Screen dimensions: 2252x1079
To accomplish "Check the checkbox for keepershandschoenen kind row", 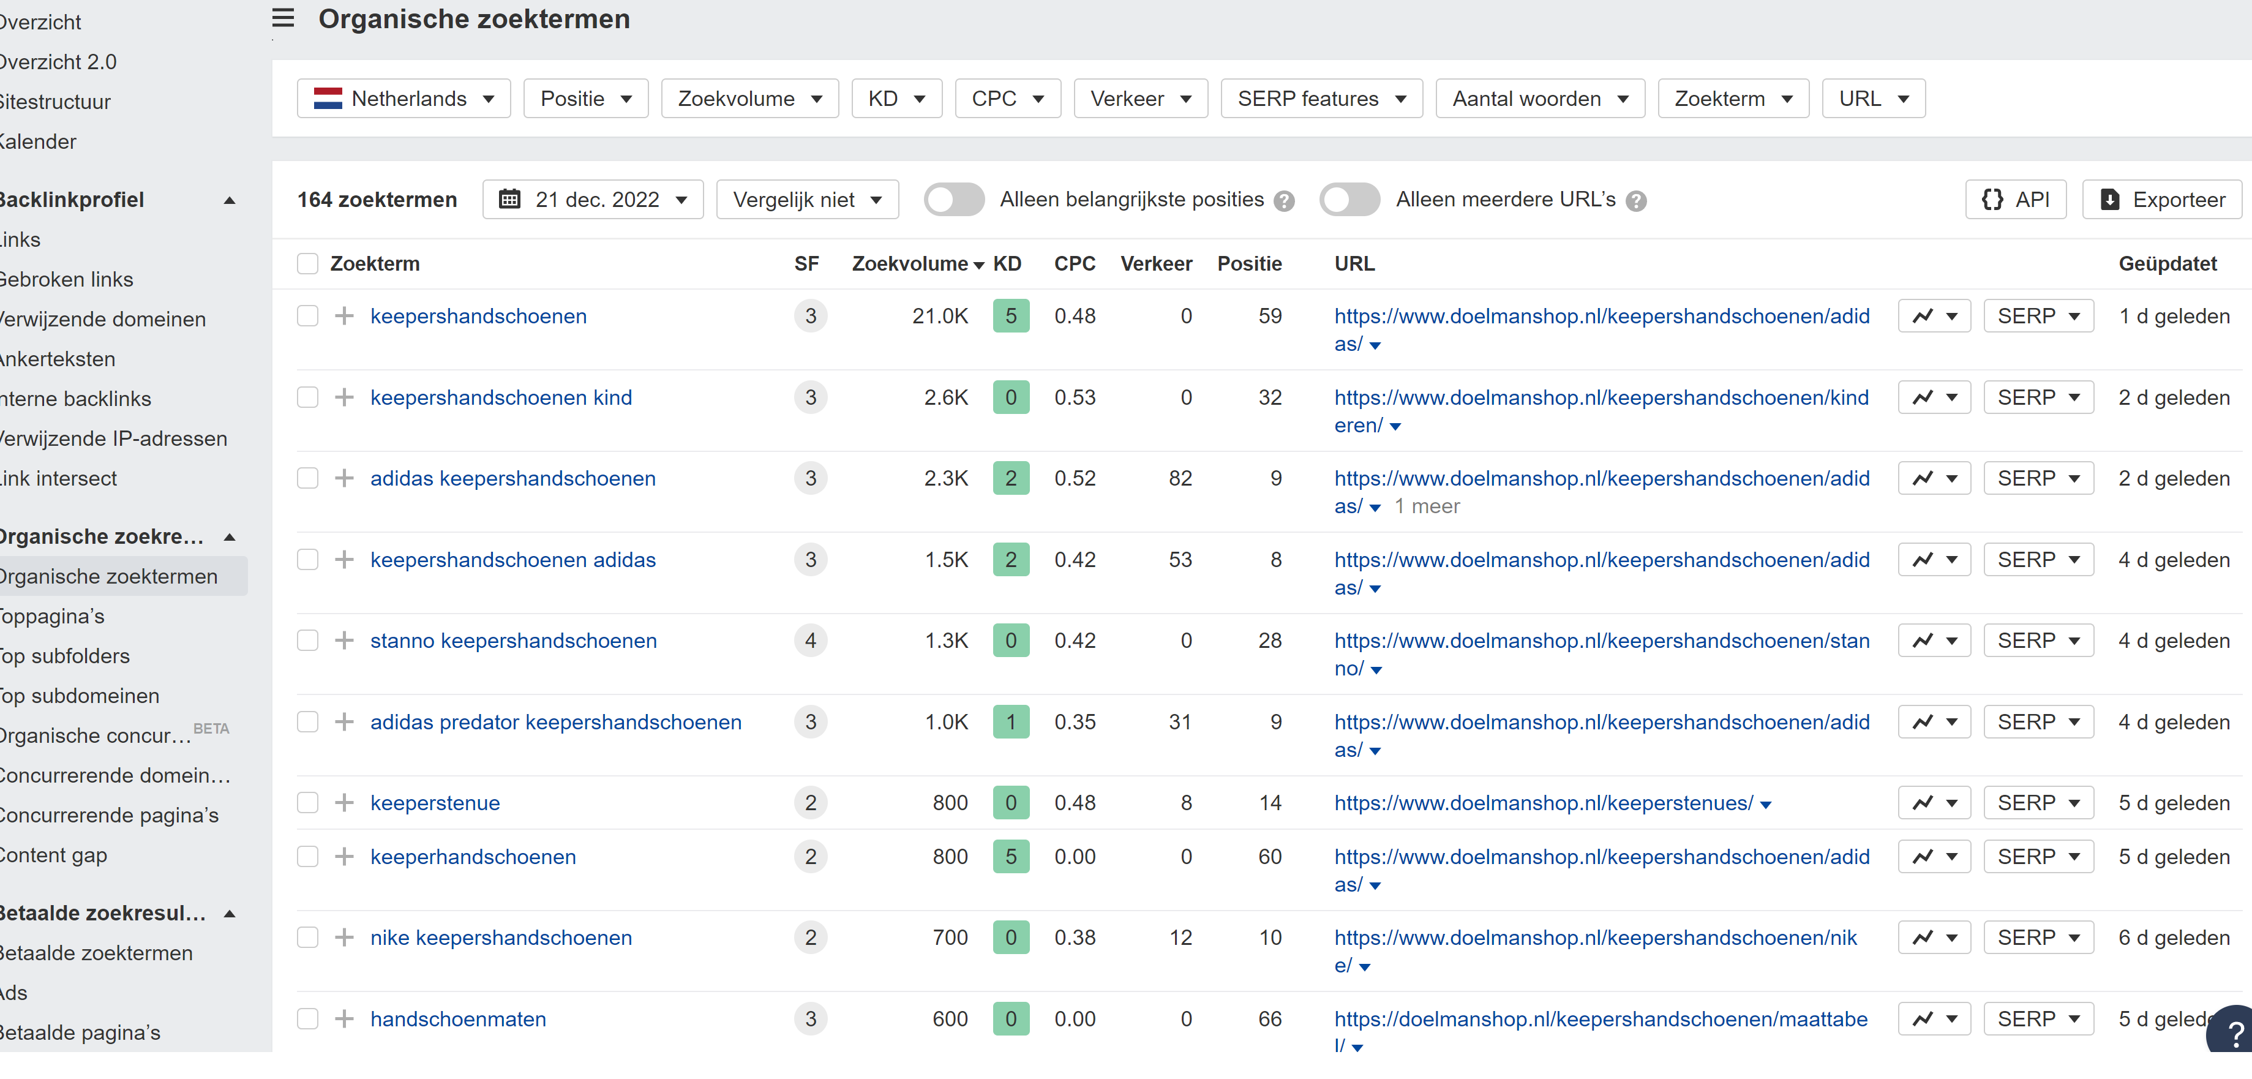I will tap(308, 397).
